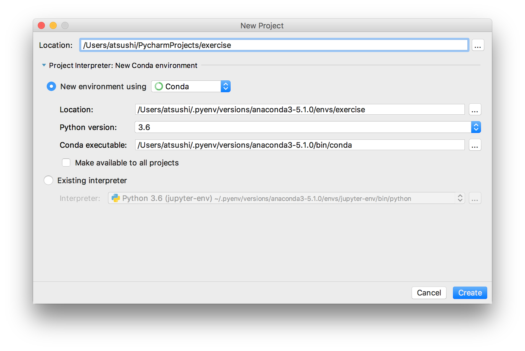Browse for the Conda environment Location
Viewport: 525px width, 351px height.
(475, 109)
